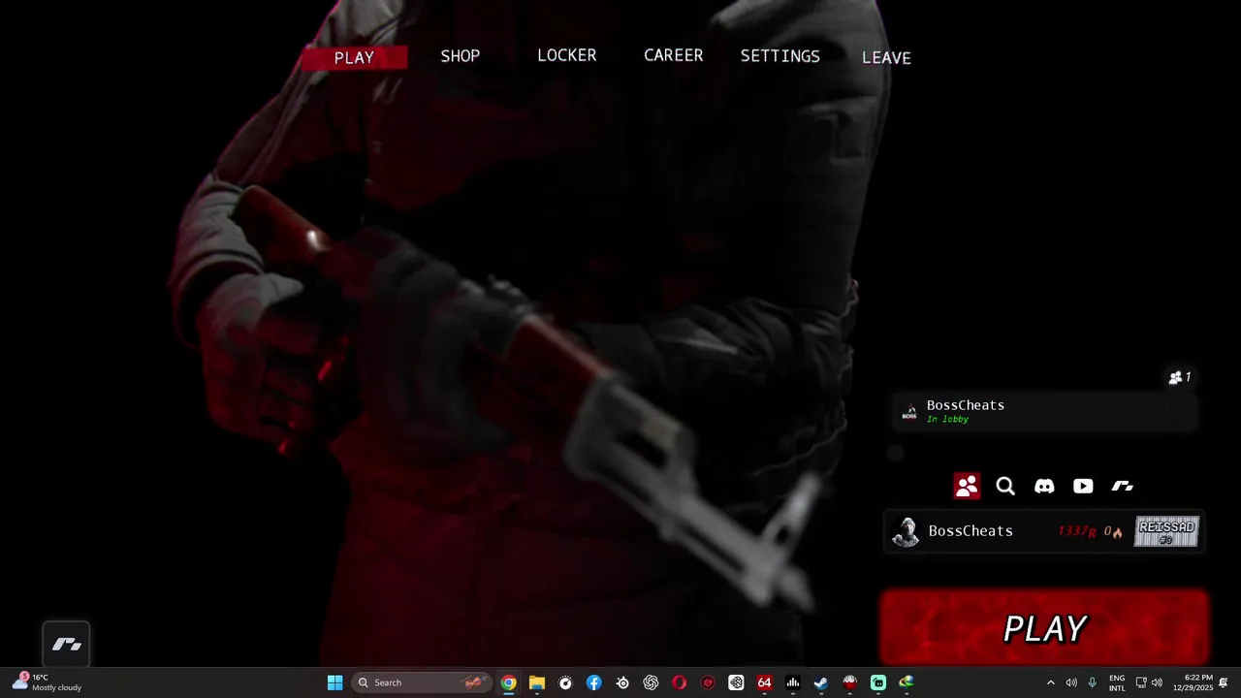Open the player search magnifier icon
The height and width of the screenshot is (698, 1241).
(x=1005, y=486)
